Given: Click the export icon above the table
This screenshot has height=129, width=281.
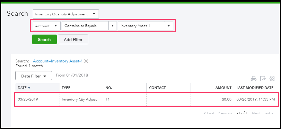Looking at the screenshot, I should click(x=263, y=78).
